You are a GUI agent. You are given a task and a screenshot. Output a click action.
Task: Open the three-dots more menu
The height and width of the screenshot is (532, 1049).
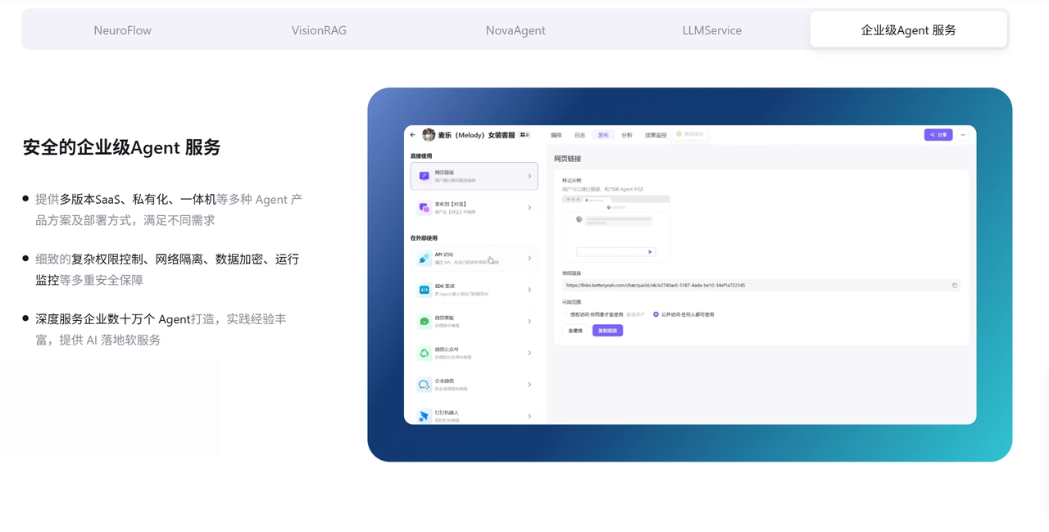tap(963, 135)
